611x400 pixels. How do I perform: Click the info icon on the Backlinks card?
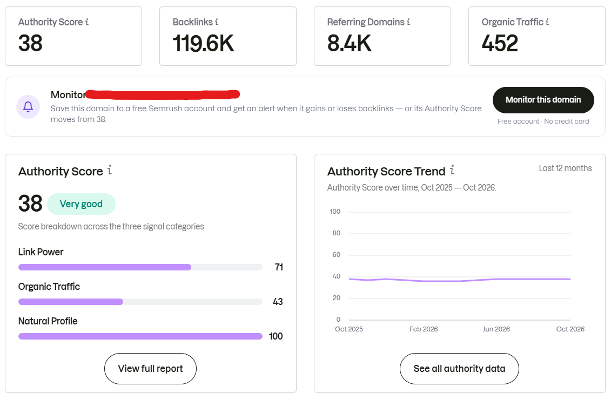click(217, 22)
